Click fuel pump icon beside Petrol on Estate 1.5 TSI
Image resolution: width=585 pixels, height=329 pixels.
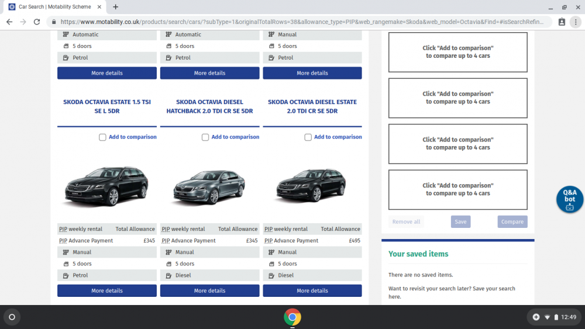click(66, 275)
